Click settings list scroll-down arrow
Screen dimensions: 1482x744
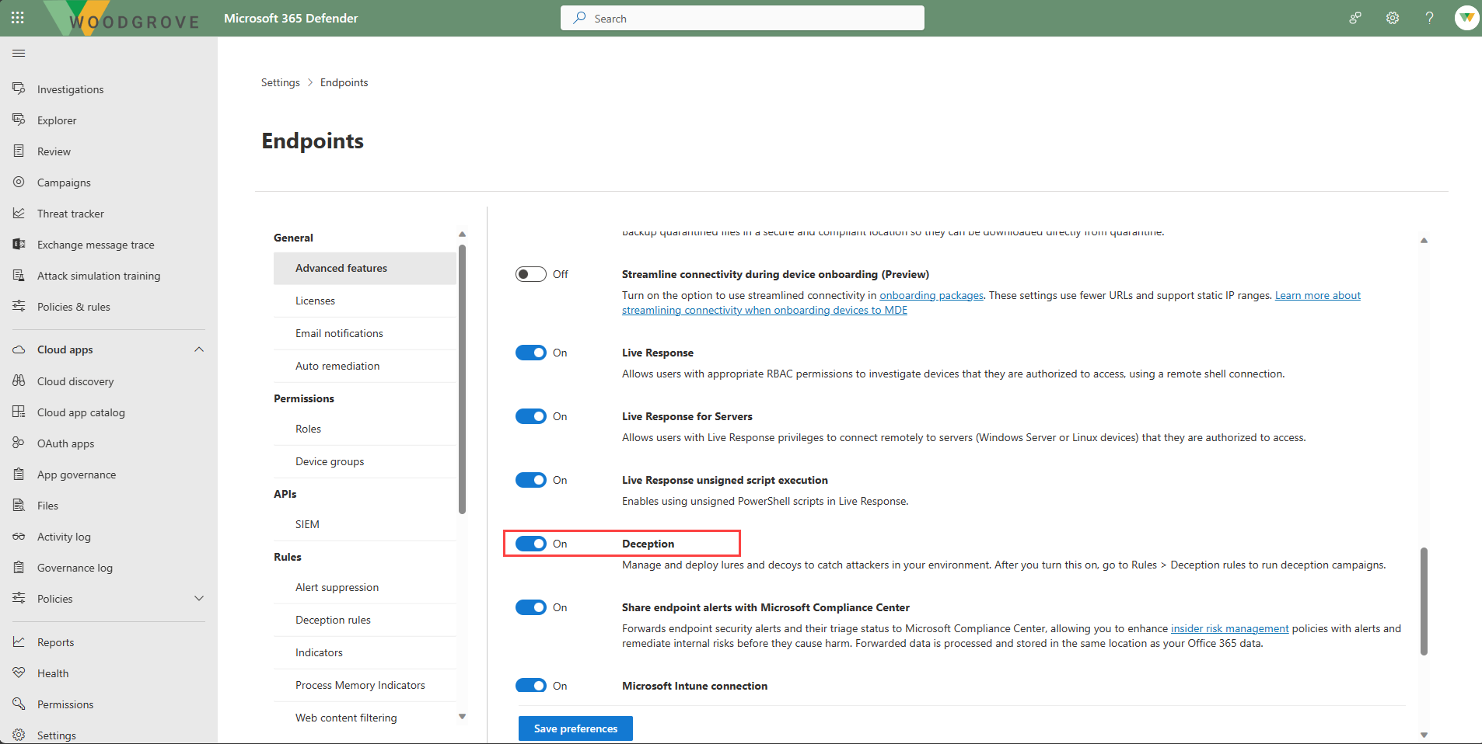tap(462, 717)
